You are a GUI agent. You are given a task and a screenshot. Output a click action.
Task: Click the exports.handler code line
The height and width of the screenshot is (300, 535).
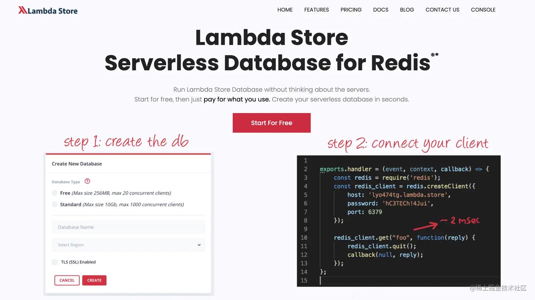tap(404, 169)
